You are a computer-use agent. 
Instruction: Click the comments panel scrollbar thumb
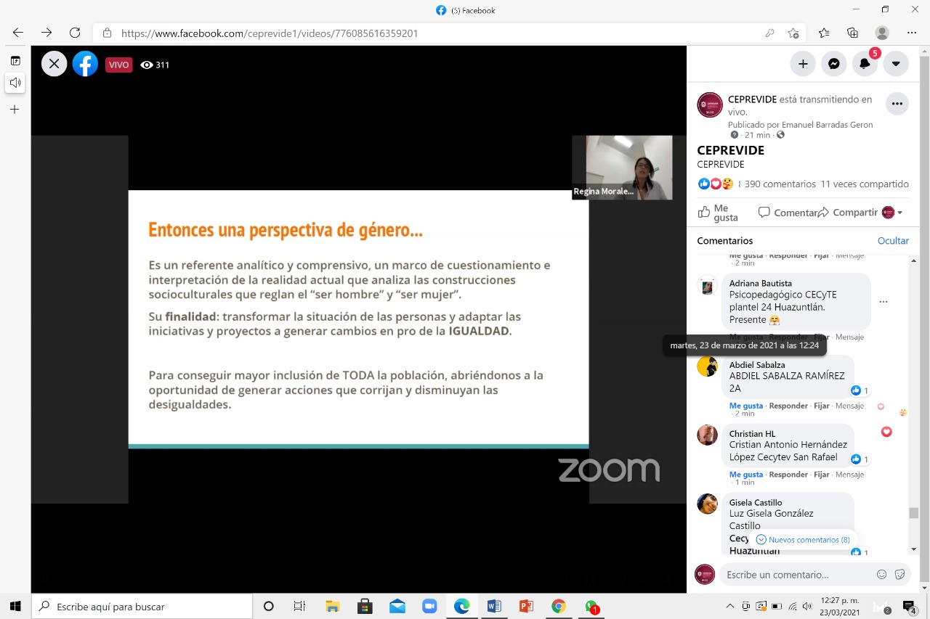(x=914, y=513)
